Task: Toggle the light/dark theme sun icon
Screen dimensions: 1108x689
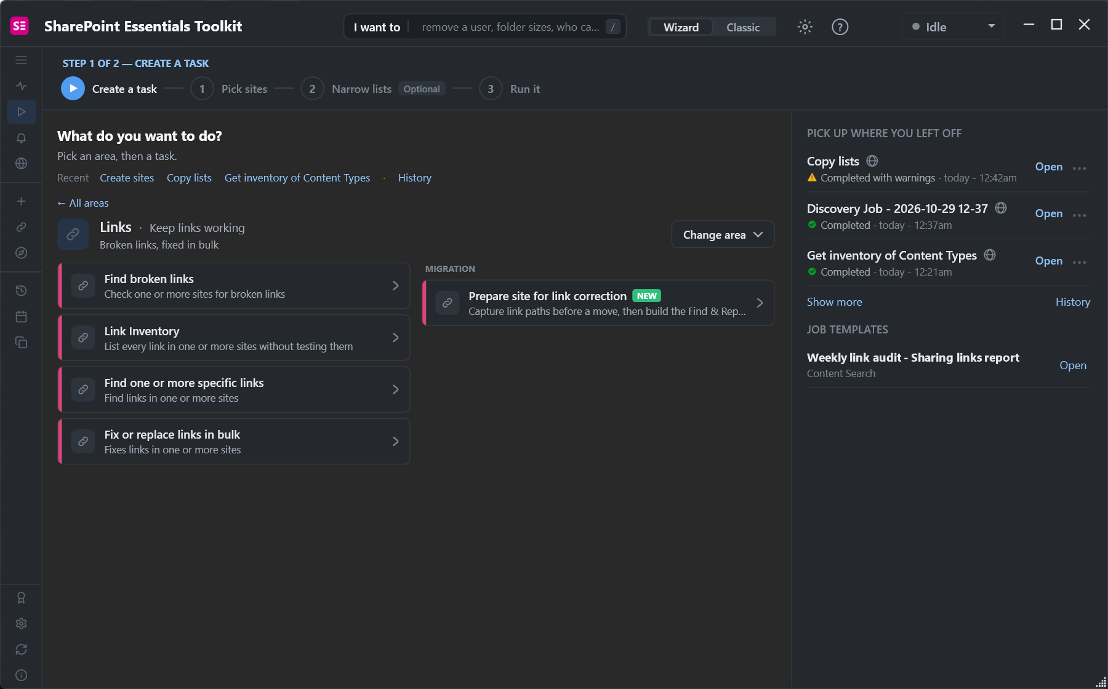Action: [805, 27]
